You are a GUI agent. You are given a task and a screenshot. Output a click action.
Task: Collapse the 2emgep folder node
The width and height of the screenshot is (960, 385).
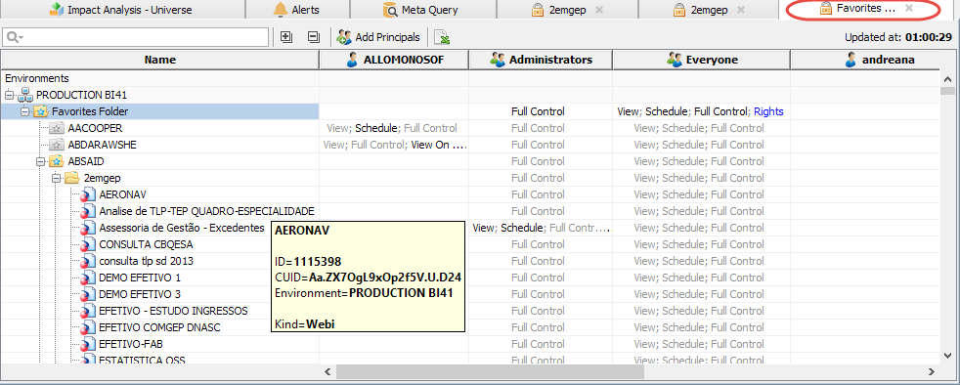(x=57, y=178)
